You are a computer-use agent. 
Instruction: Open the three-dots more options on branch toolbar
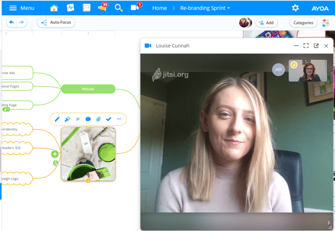click(119, 119)
